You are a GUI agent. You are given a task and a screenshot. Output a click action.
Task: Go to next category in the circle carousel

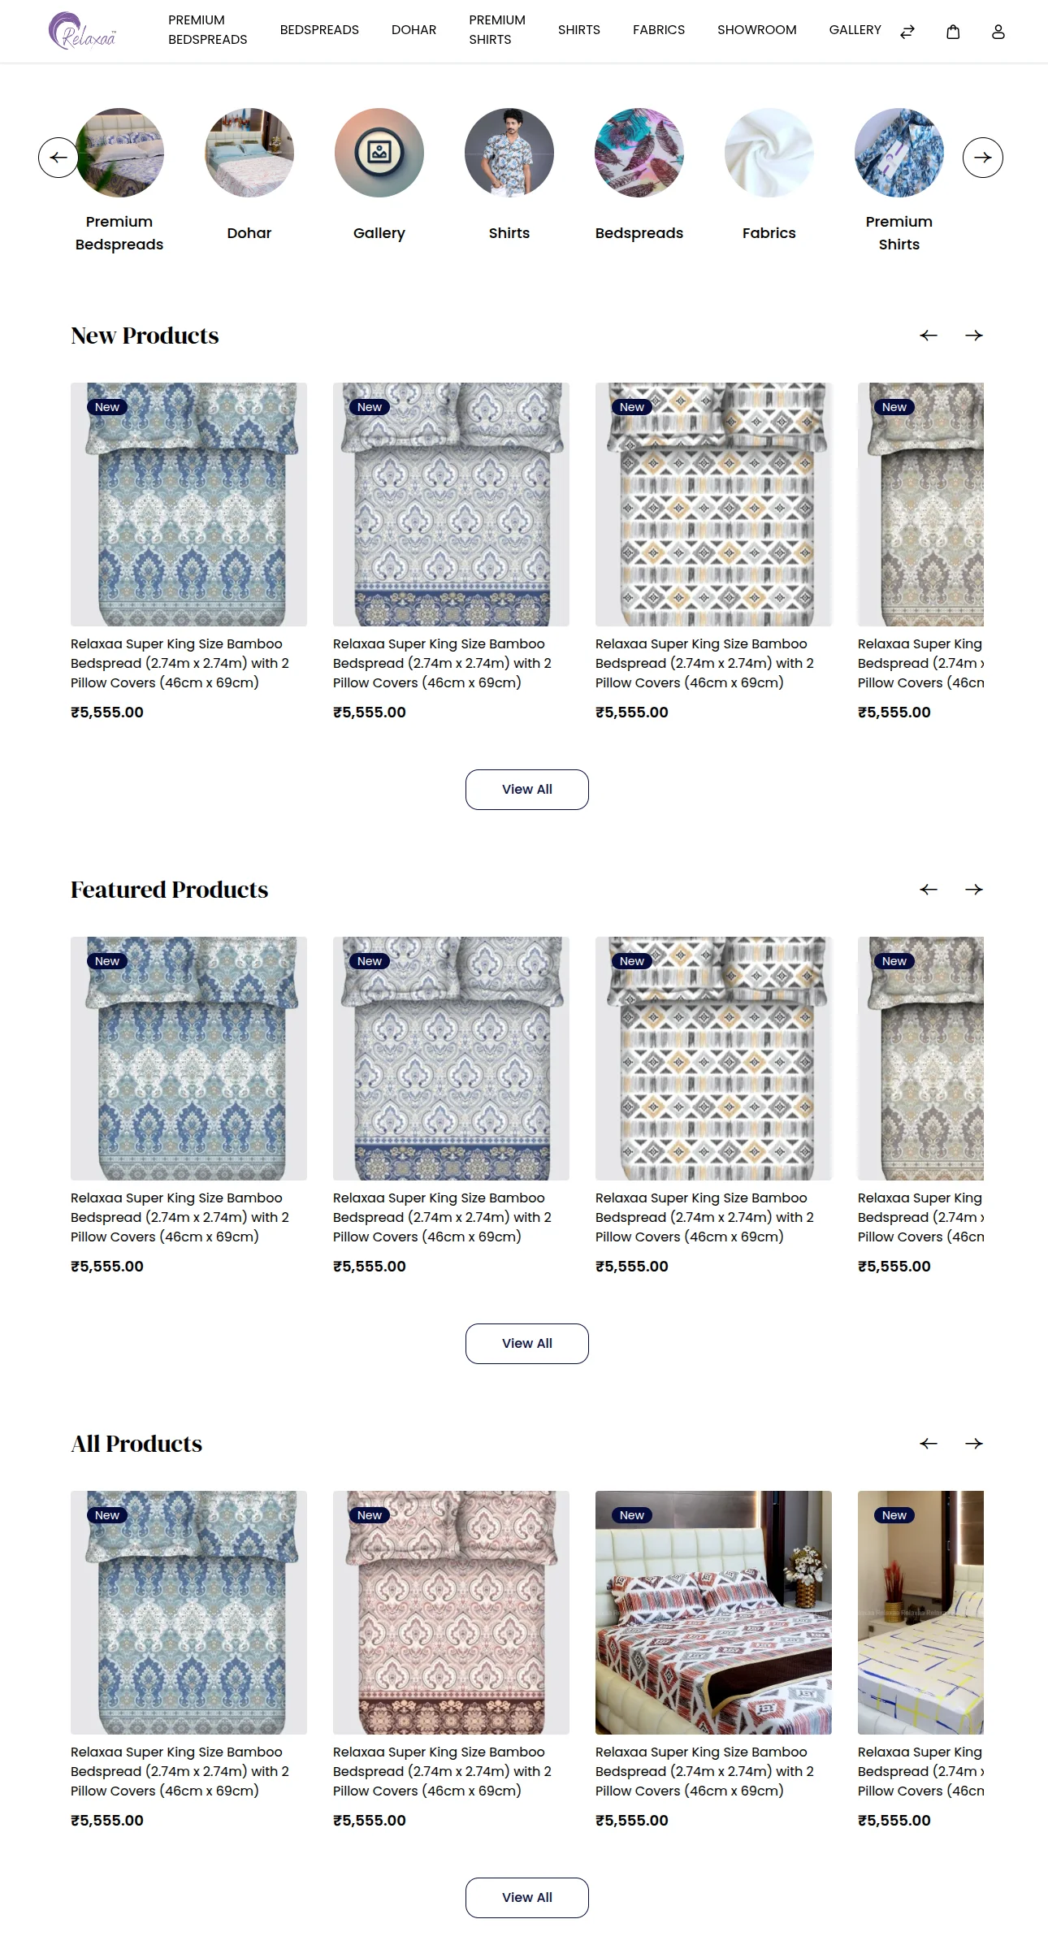983,158
